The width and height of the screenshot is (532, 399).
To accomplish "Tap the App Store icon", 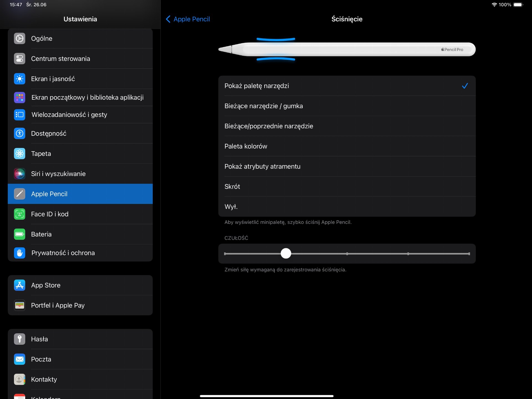I will 19,285.
